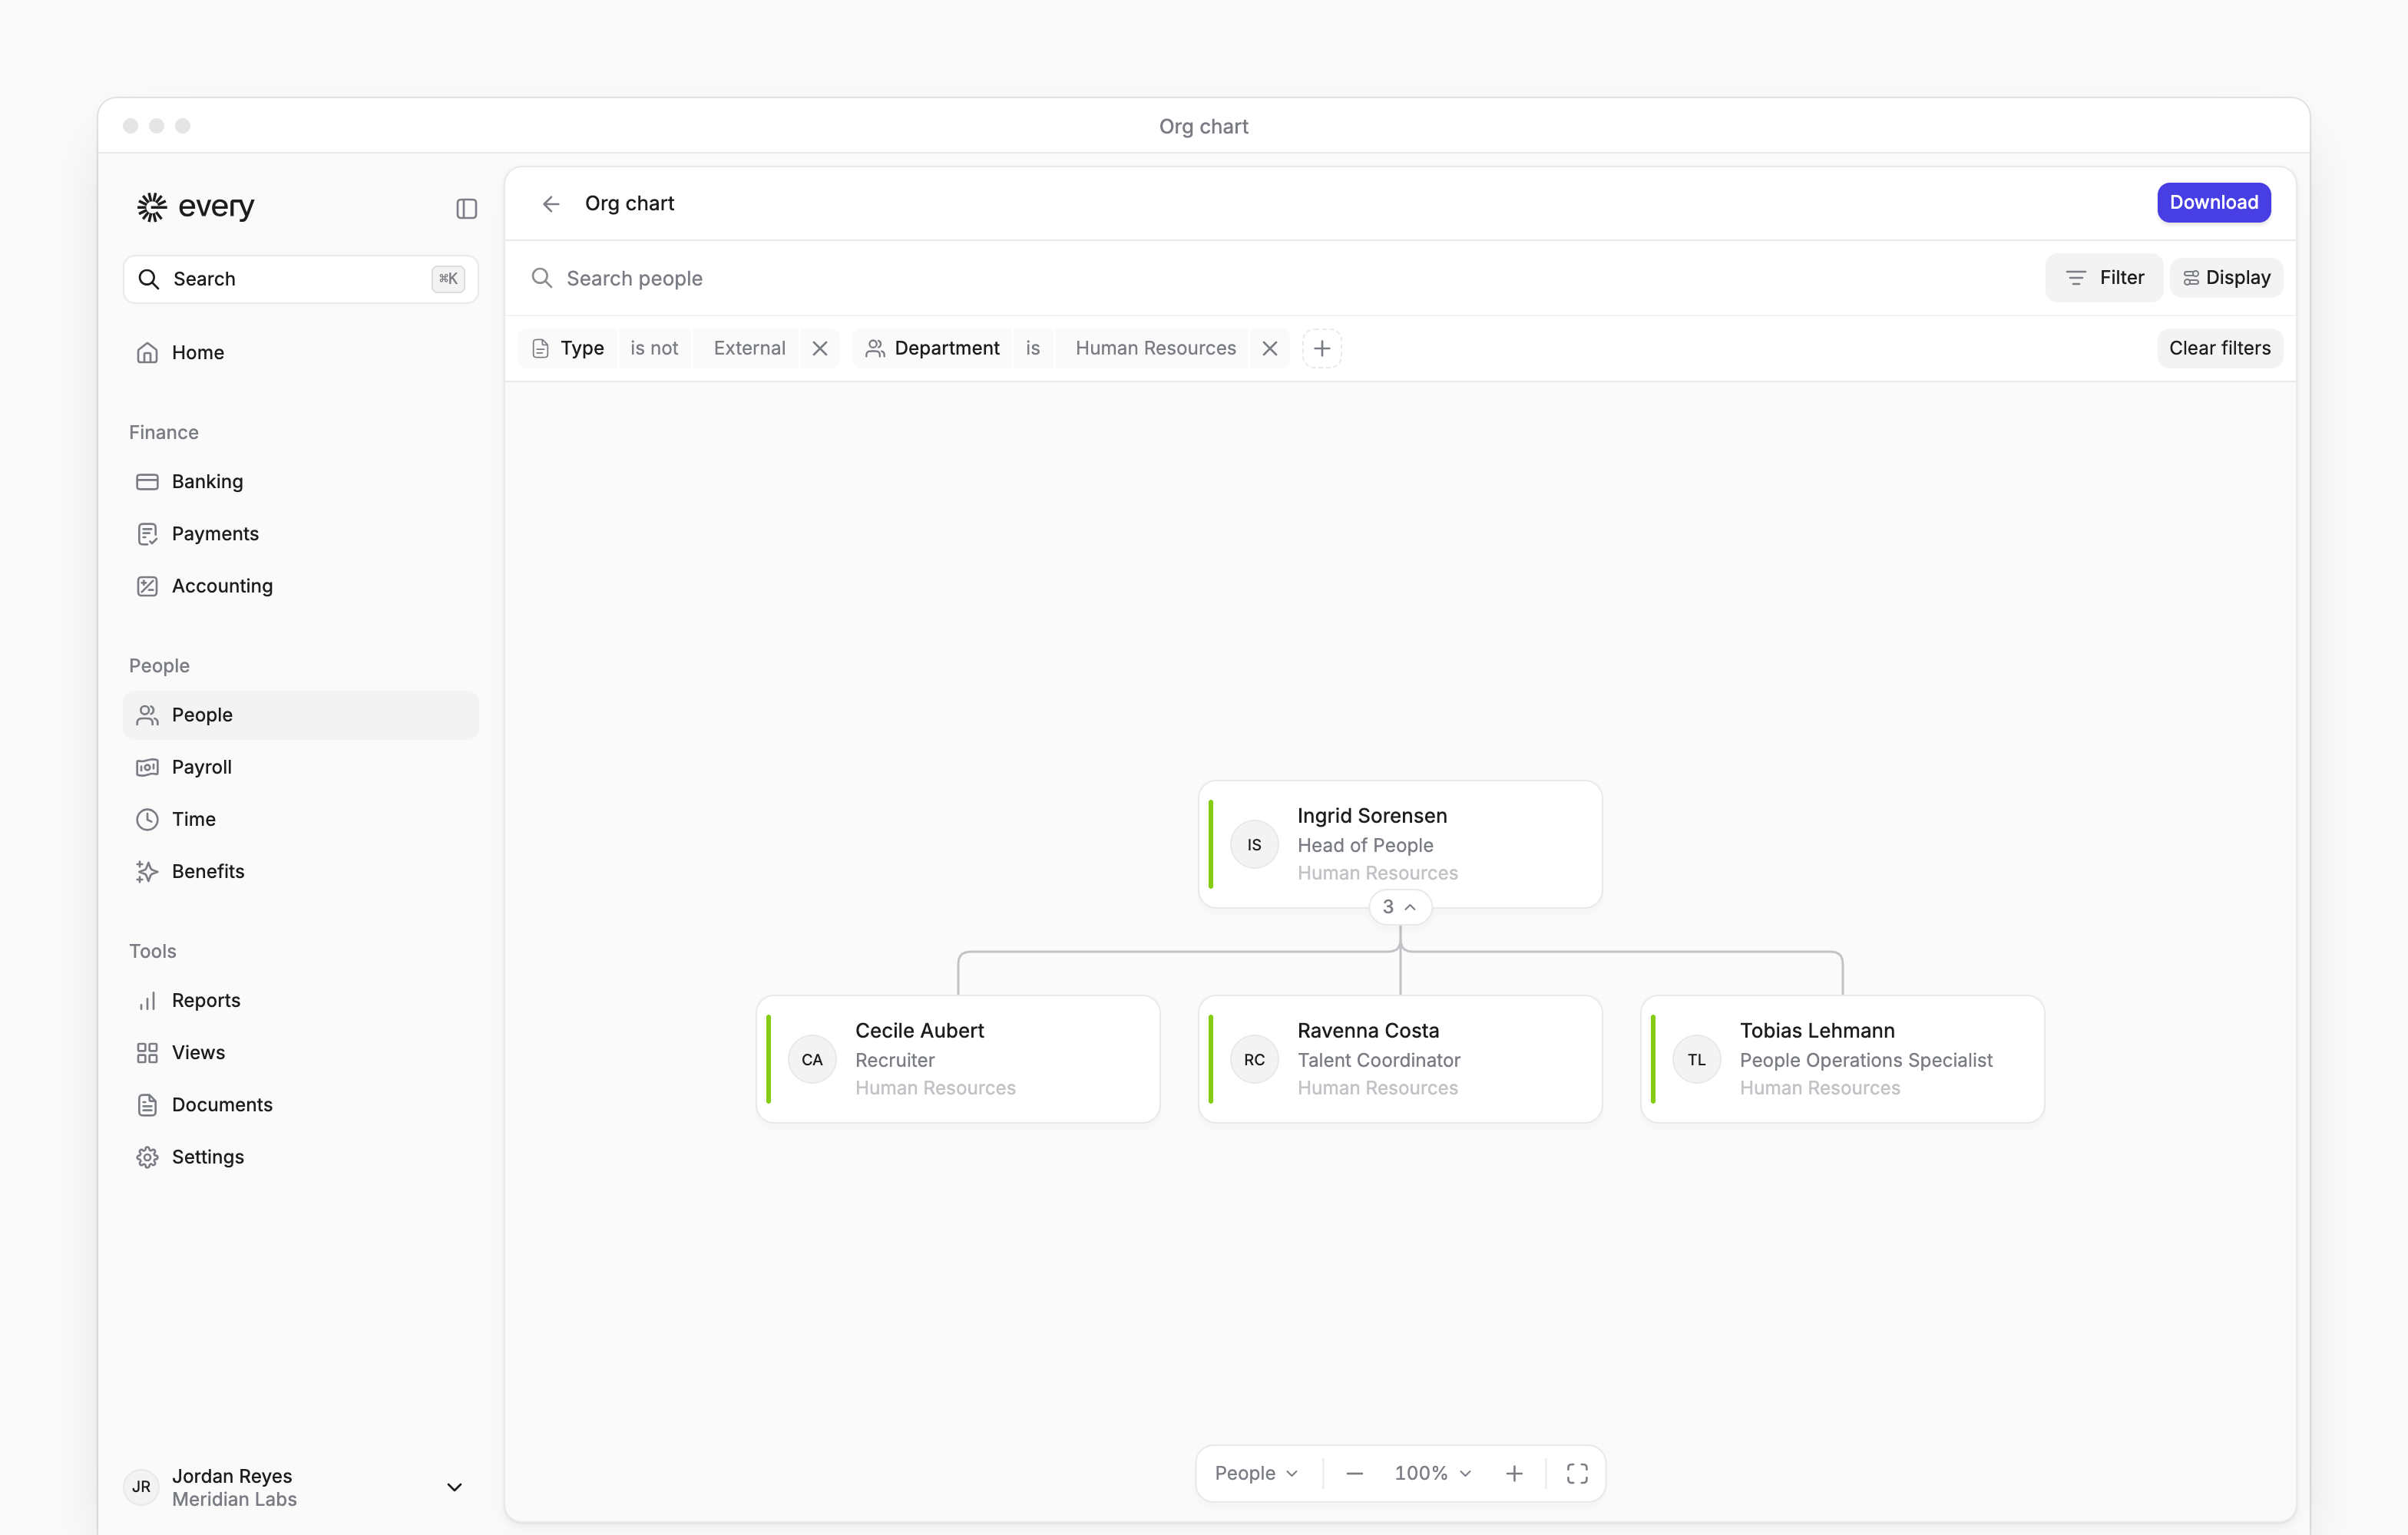
Task: Click the Type filter label
Action: [x=568, y=348]
